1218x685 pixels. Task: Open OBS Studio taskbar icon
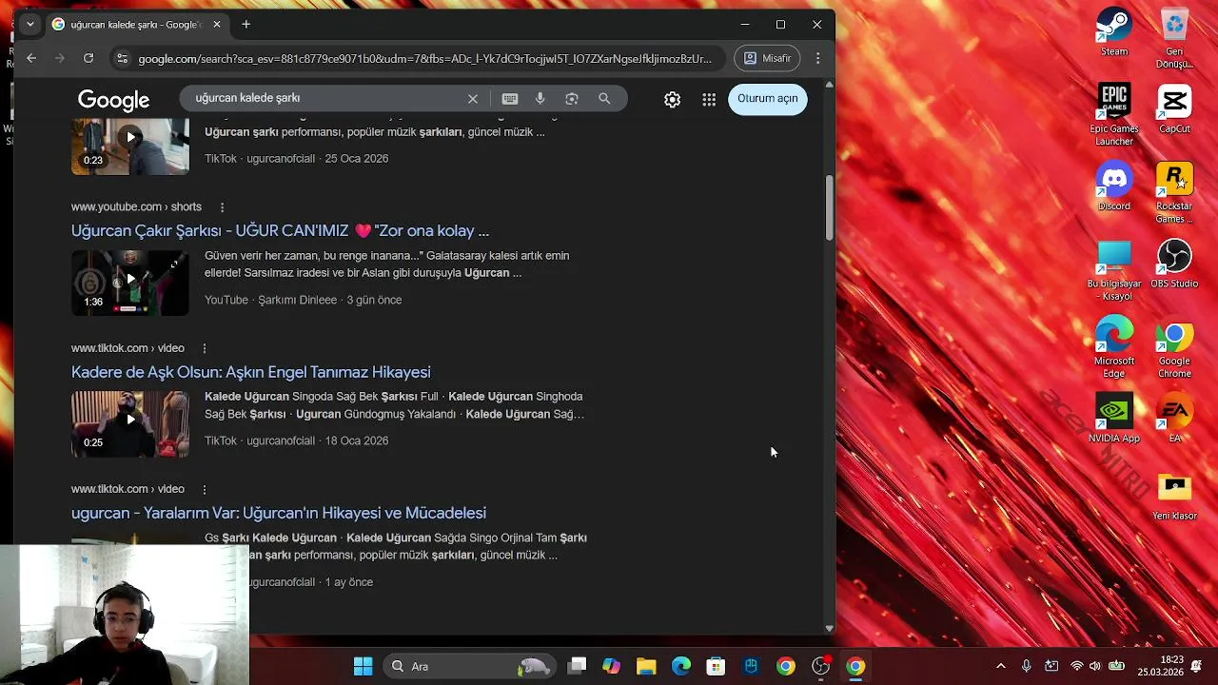[x=821, y=666]
